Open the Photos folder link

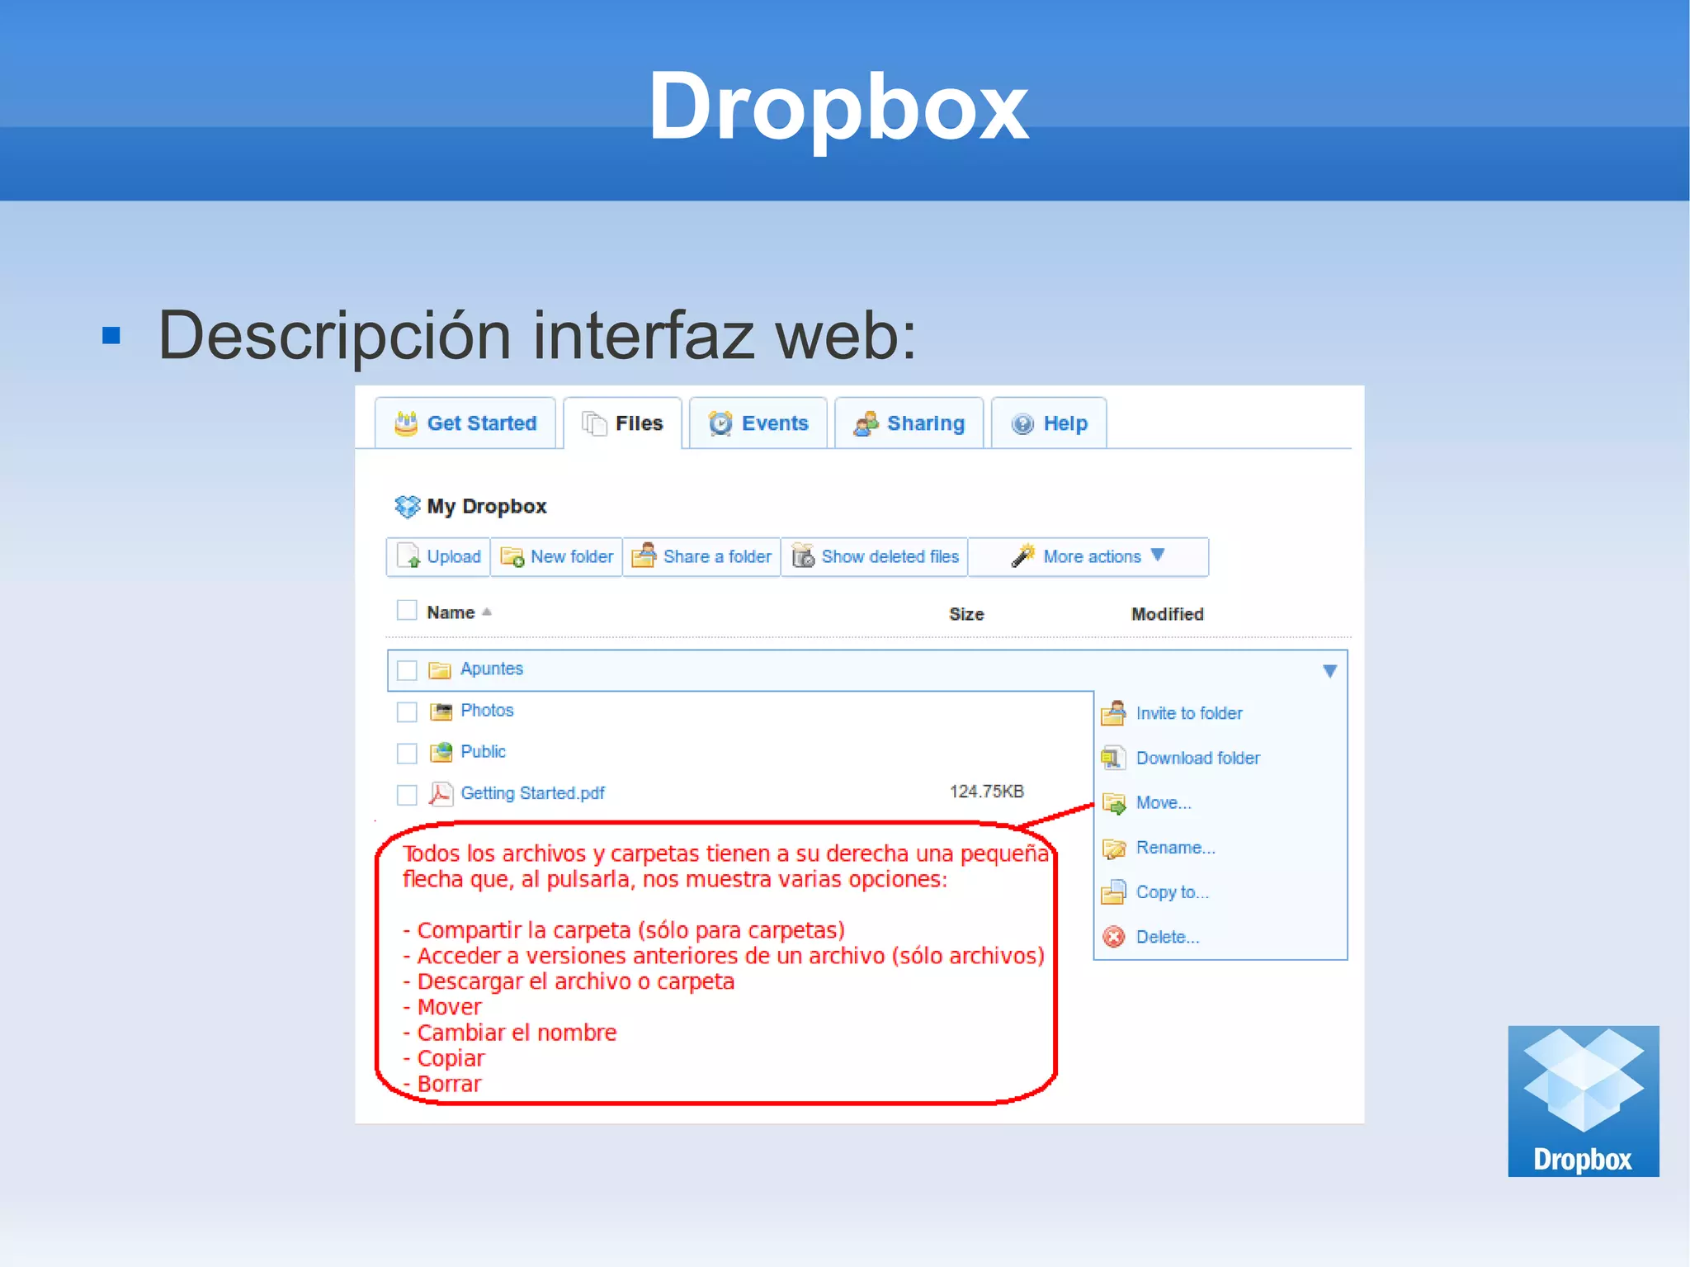(x=487, y=710)
